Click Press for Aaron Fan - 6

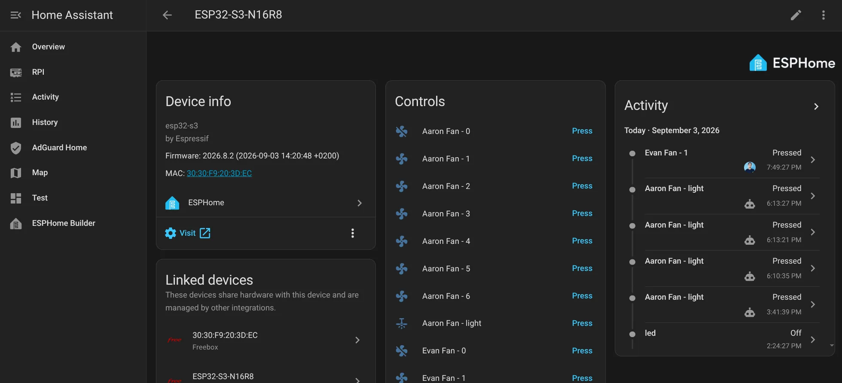[582, 296]
